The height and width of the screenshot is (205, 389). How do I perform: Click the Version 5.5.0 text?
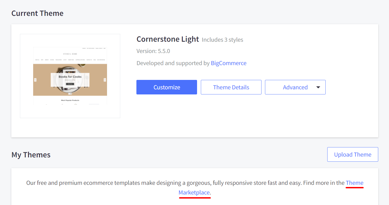pyautogui.click(x=153, y=51)
